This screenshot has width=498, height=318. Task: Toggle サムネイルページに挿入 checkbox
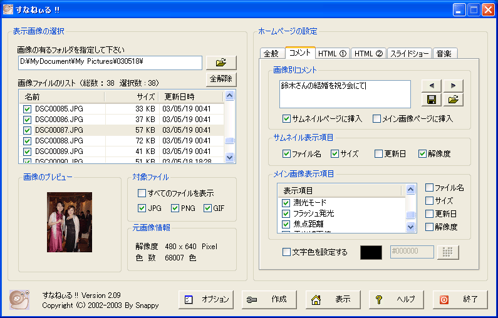point(286,119)
